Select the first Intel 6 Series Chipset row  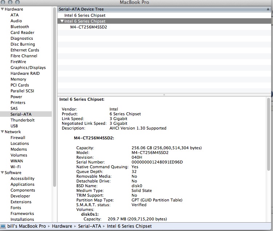[164, 15]
